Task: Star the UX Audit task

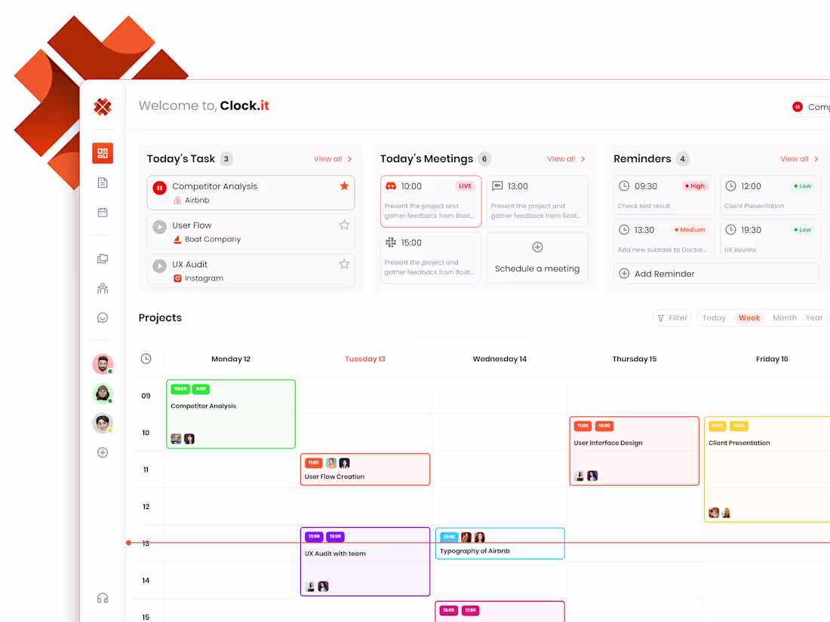Action: 344,264
